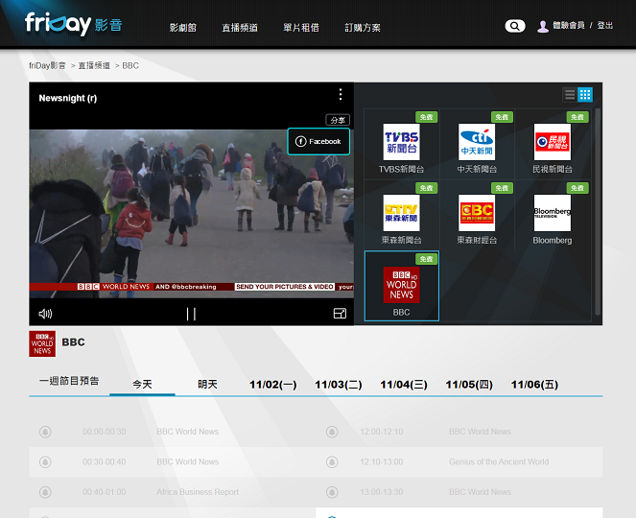The width and height of the screenshot is (636, 518).
Task: Mute the video with the speaker icon
Action: tap(45, 314)
